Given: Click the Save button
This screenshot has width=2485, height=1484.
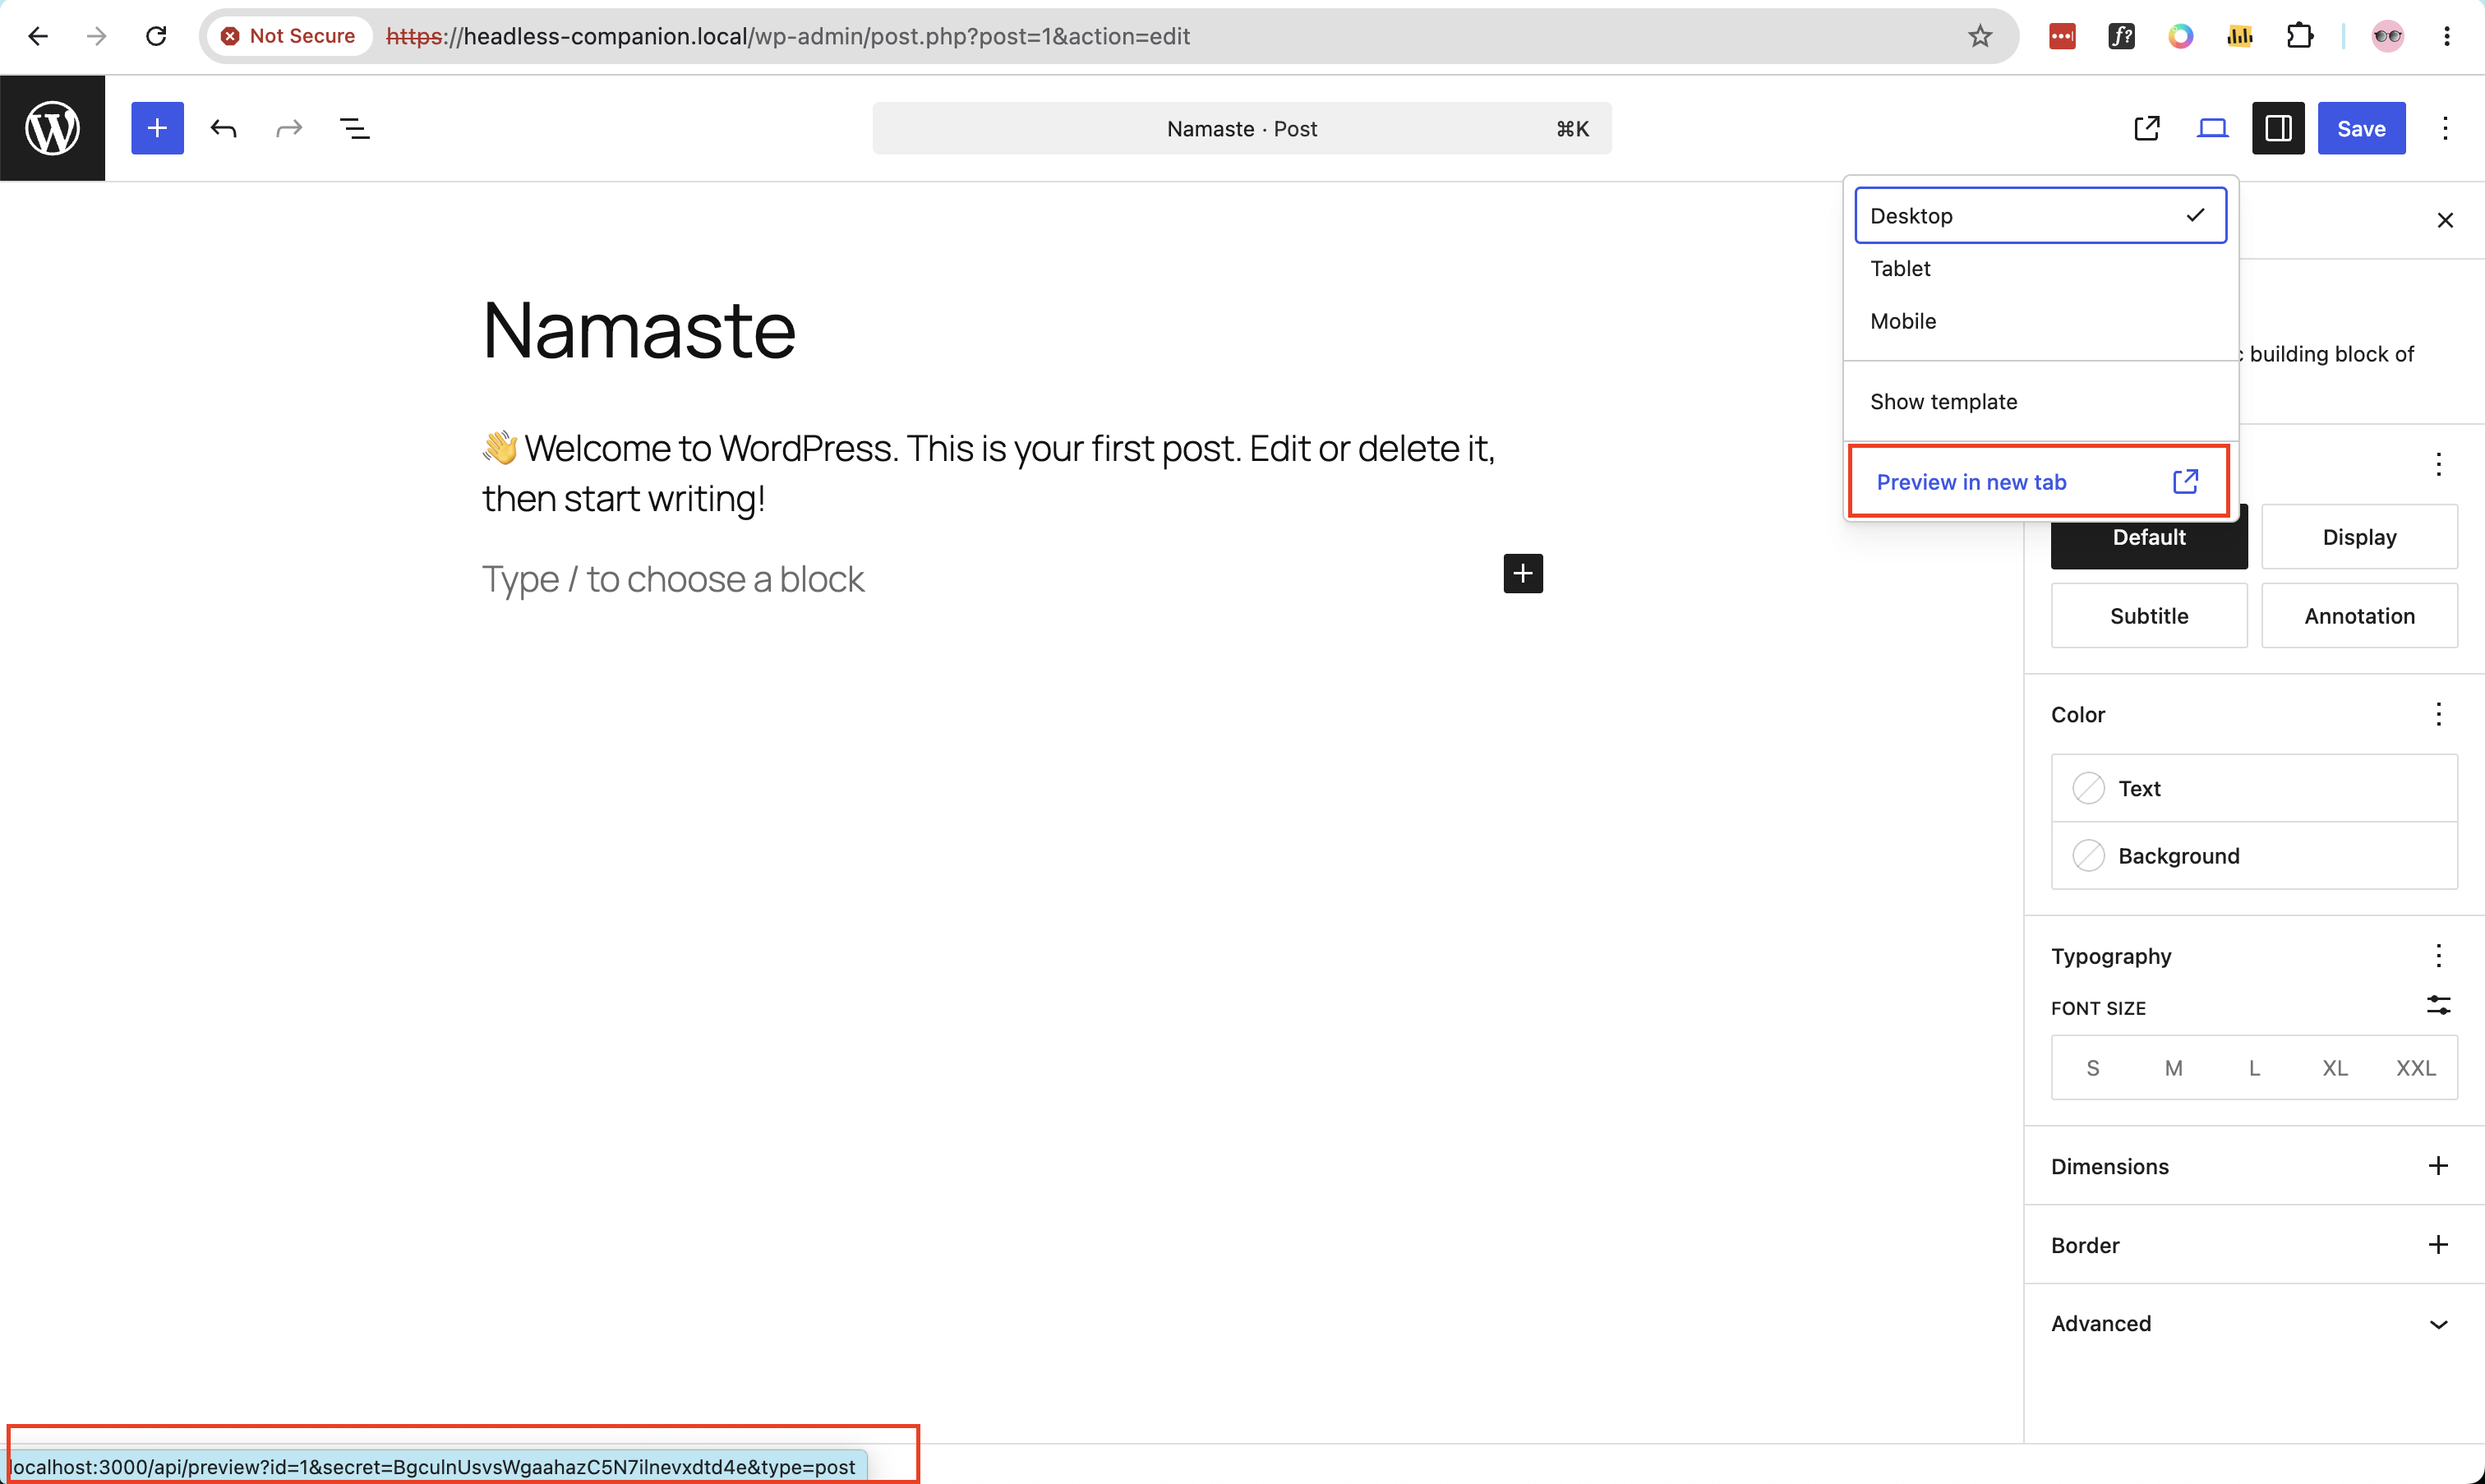Looking at the screenshot, I should click(x=2361, y=128).
